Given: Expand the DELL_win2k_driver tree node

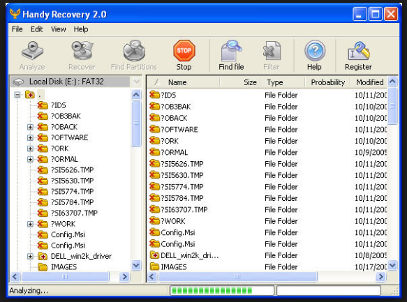Looking at the screenshot, I should (30, 257).
